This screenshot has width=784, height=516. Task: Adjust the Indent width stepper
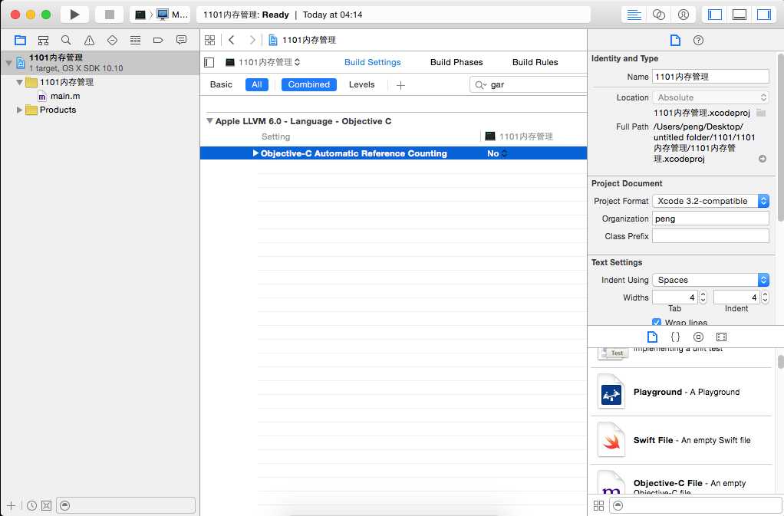point(765,297)
